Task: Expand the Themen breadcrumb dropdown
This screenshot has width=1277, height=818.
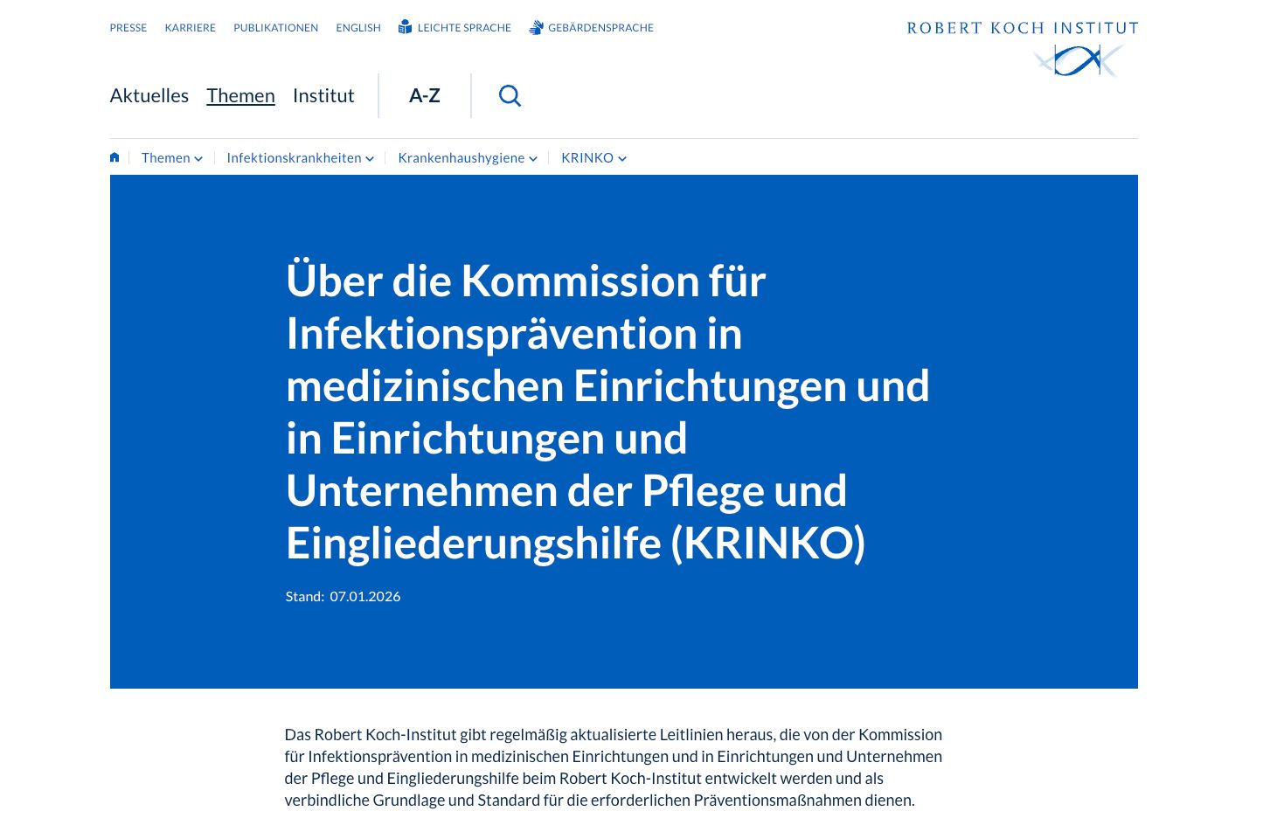Action: [x=172, y=158]
